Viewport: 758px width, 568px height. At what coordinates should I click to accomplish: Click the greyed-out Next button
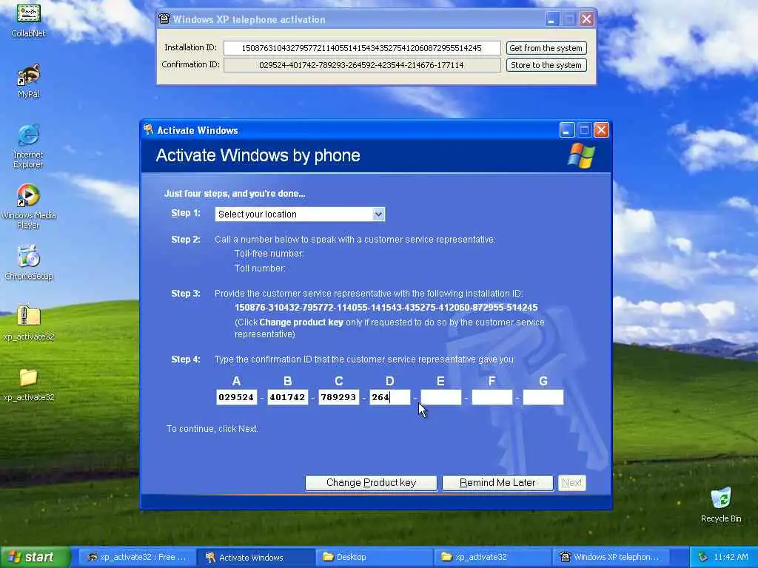coord(572,482)
